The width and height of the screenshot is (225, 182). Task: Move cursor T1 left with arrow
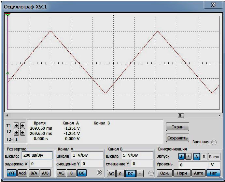tap(16, 126)
